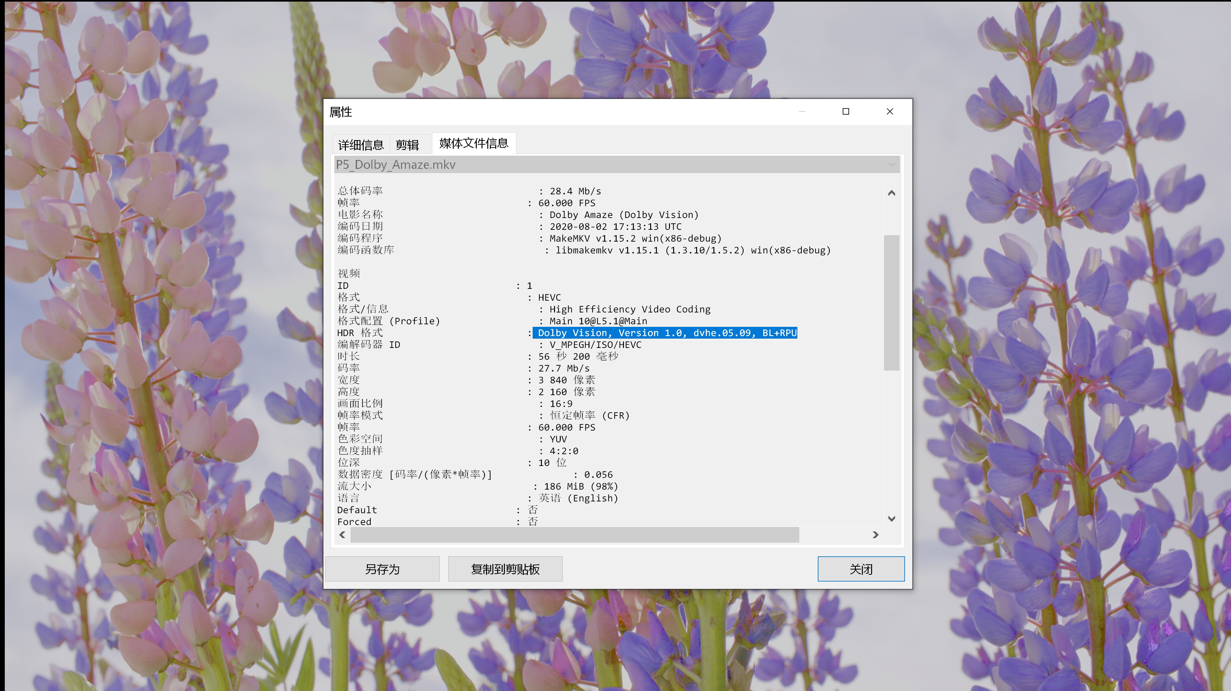This screenshot has height=691, width=1231.
Task: Click the Forced row label
Action: pyautogui.click(x=354, y=522)
